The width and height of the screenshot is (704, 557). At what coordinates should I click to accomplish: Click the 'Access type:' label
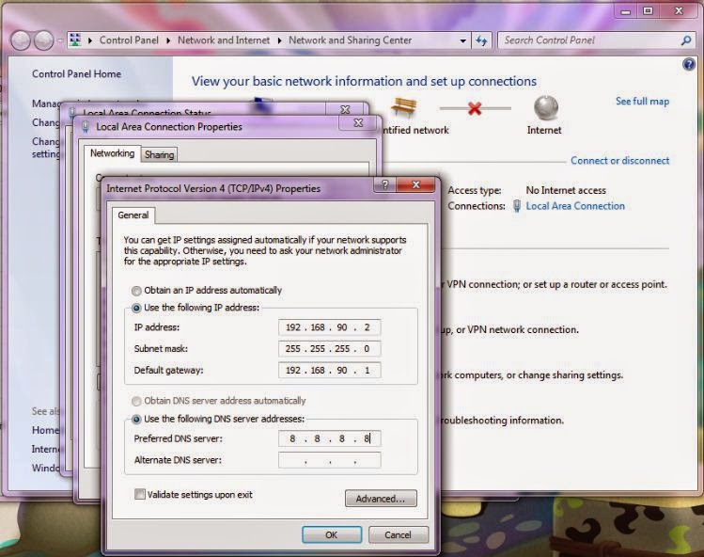coord(475,190)
